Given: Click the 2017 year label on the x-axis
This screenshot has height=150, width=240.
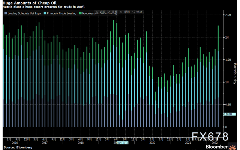Looking at the screenshot, I should 45,142.
